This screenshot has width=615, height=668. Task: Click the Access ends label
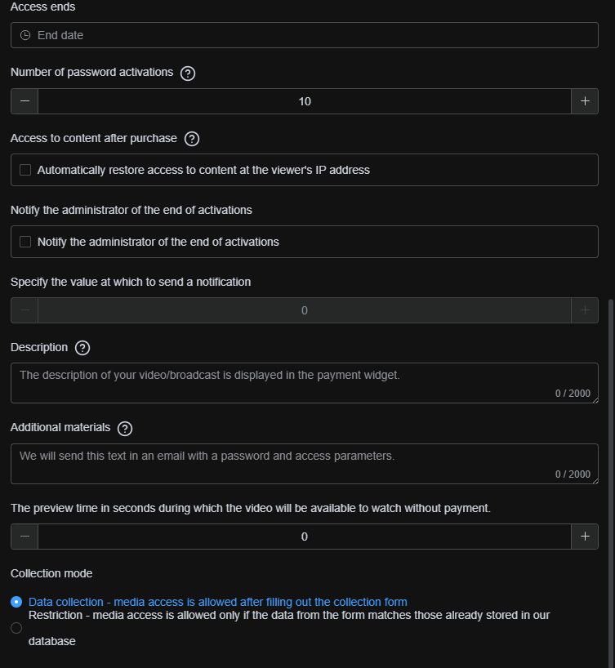[42, 7]
